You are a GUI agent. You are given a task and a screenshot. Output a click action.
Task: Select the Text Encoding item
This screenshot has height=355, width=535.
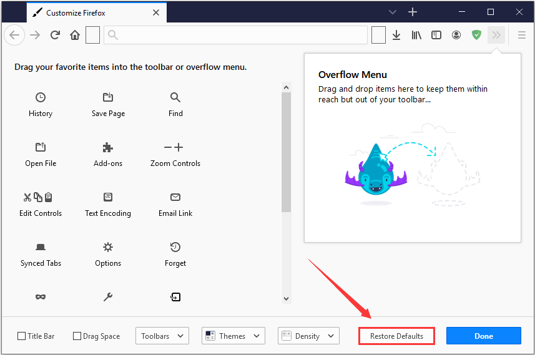click(x=108, y=205)
